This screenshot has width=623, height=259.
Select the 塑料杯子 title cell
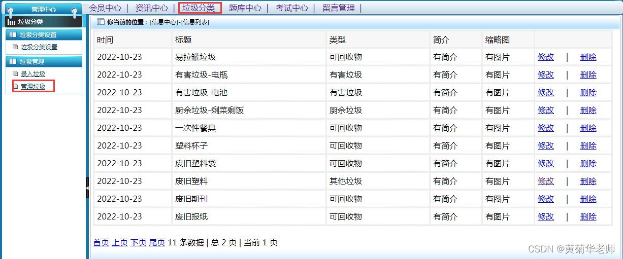tap(249, 146)
